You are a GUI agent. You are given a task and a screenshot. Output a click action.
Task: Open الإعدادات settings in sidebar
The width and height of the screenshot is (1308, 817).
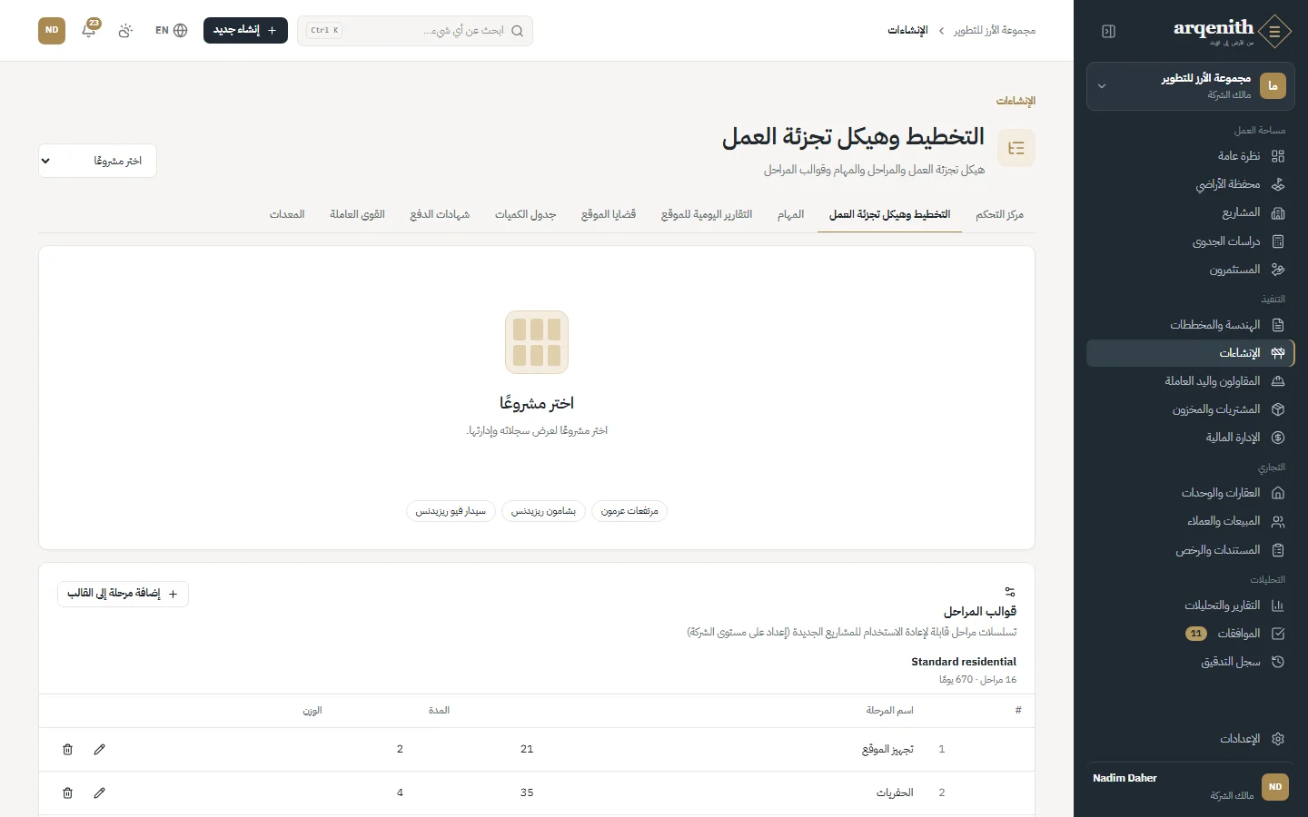[x=1190, y=739]
